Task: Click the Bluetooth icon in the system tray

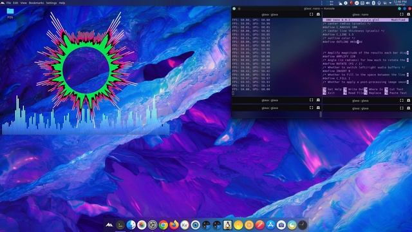Action: tap(373, 3)
